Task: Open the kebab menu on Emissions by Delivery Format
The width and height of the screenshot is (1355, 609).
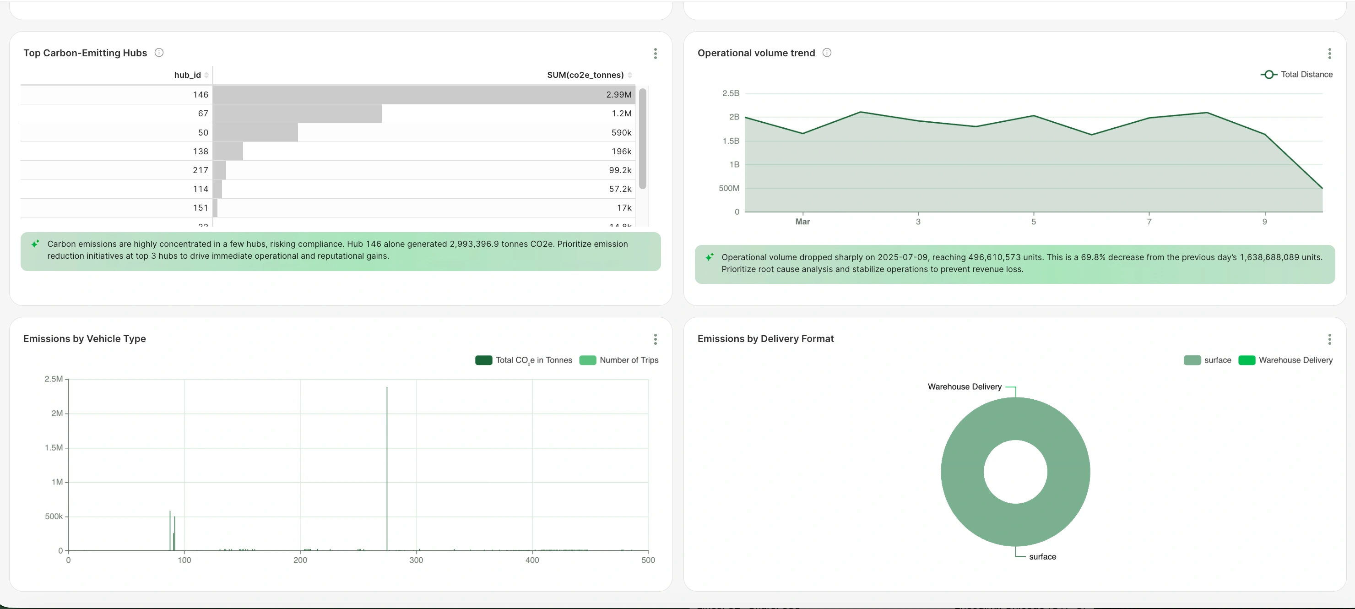Action: [1330, 339]
